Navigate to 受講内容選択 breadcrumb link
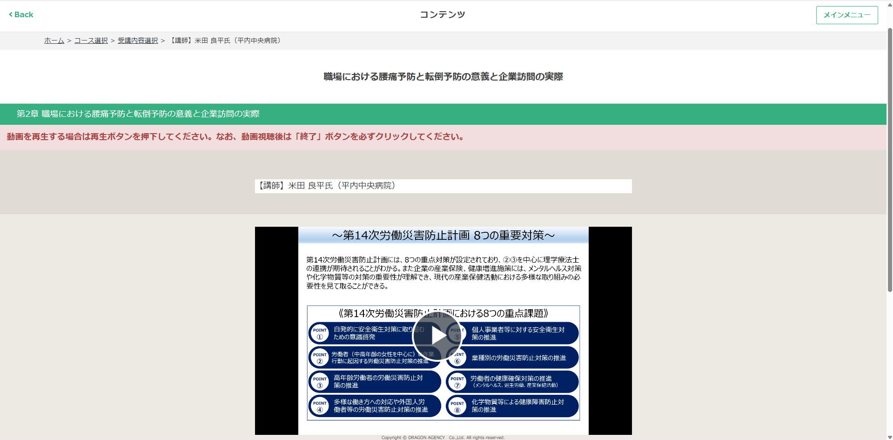Screen dimensions: 893x440 point(138,41)
